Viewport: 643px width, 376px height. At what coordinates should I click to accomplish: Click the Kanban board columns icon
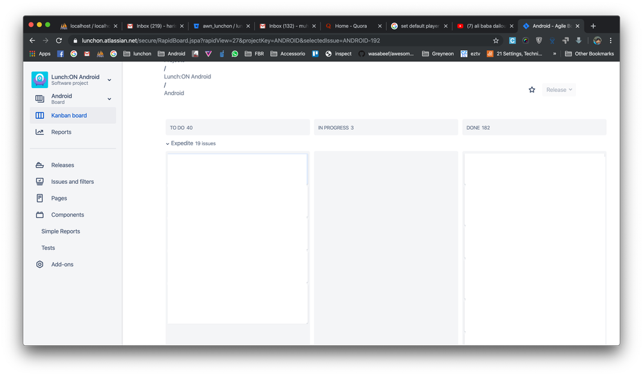pos(40,116)
